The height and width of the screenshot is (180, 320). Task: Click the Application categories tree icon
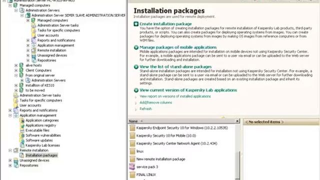point(22,120)
